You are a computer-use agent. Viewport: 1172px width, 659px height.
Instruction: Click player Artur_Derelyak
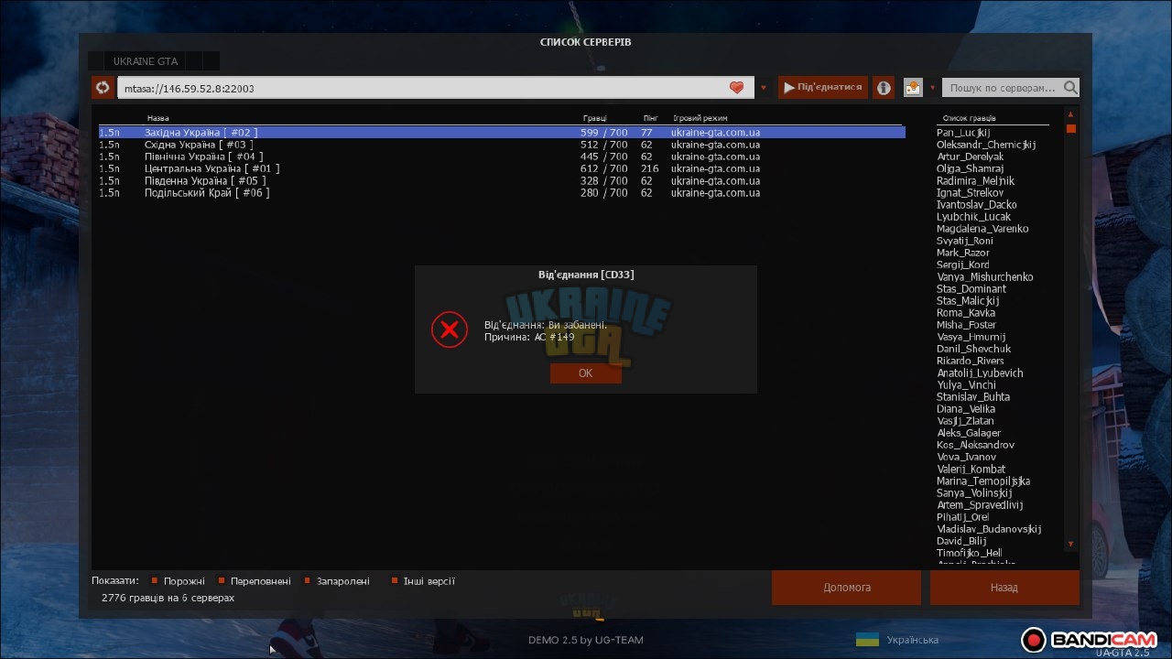coord(970,157)
